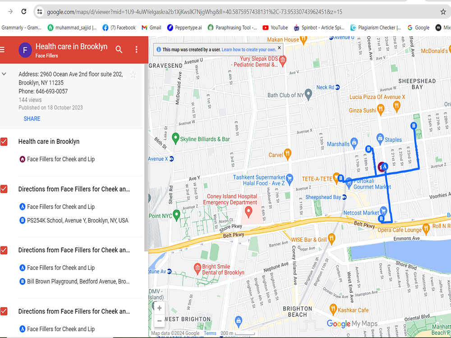
Task: Click the SHARE link
Action: (x=32, y=119)
